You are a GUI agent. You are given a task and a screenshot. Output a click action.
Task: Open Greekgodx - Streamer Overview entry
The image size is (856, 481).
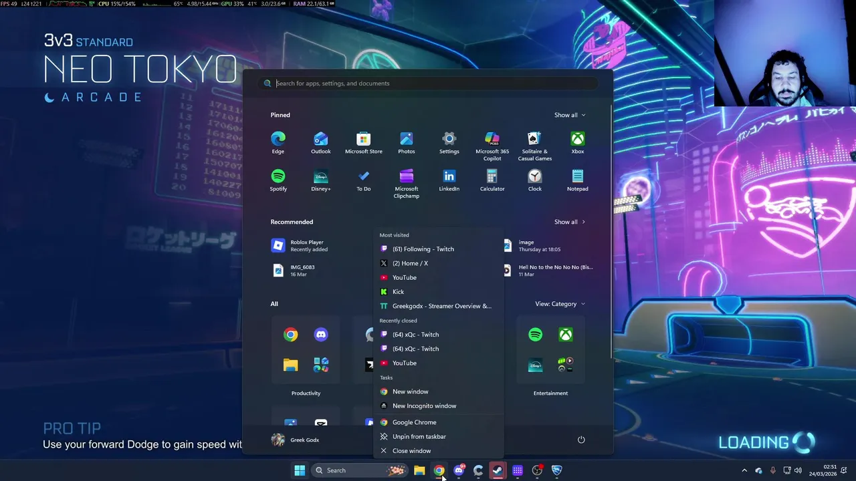coord(438,306)
